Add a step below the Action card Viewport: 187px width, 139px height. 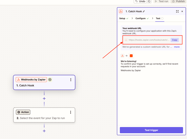[44, 131]
